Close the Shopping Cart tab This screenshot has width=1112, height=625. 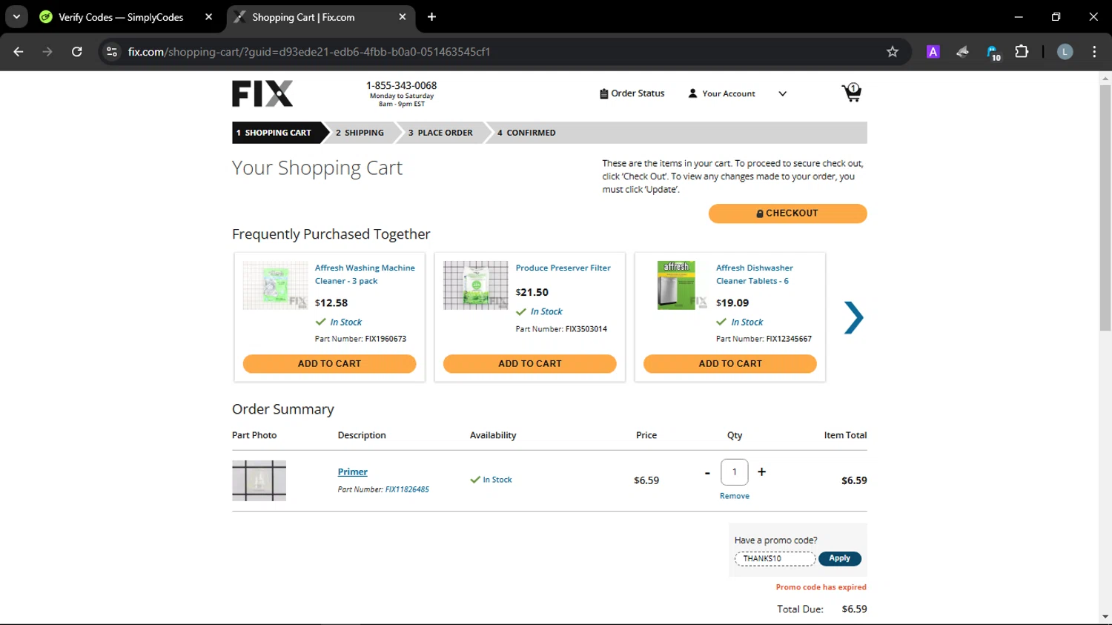(x=403, y=17)
